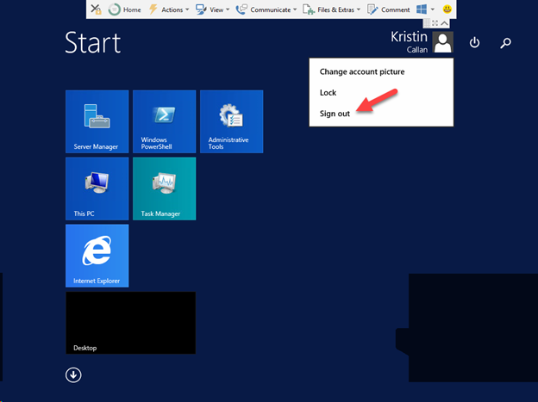Click the user account avatar picture

[442, 42]
